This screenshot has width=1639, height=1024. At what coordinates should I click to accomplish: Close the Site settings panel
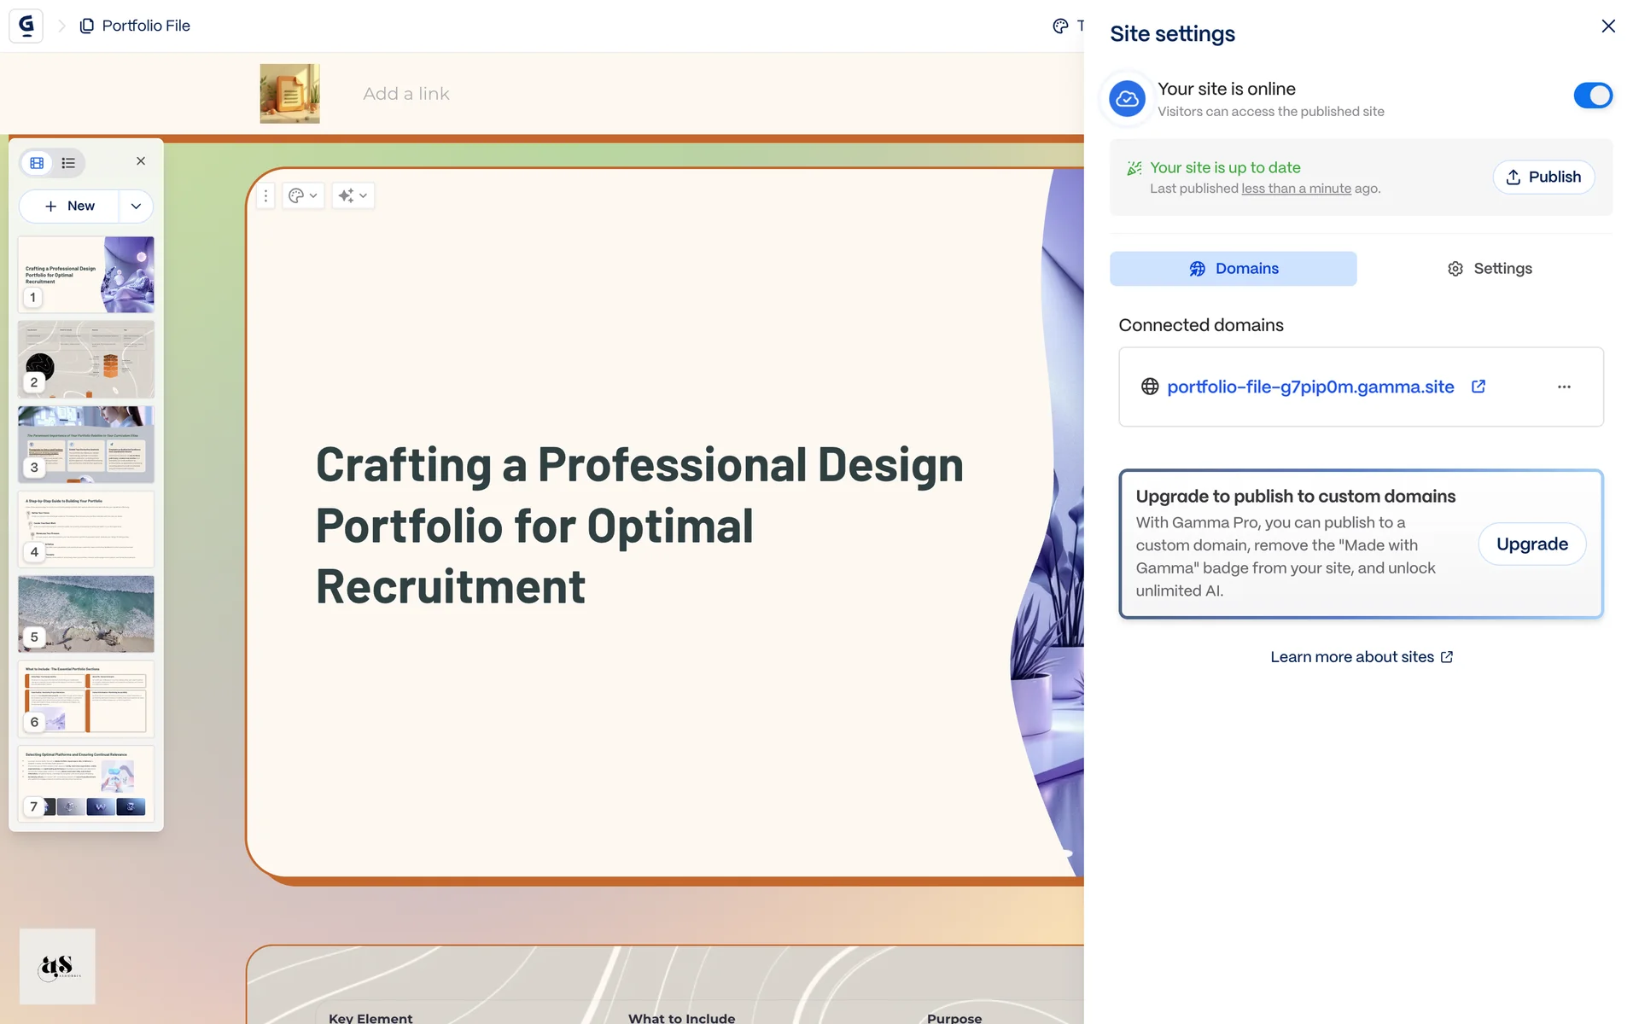pyautogui.click(x=1607, y=26)
